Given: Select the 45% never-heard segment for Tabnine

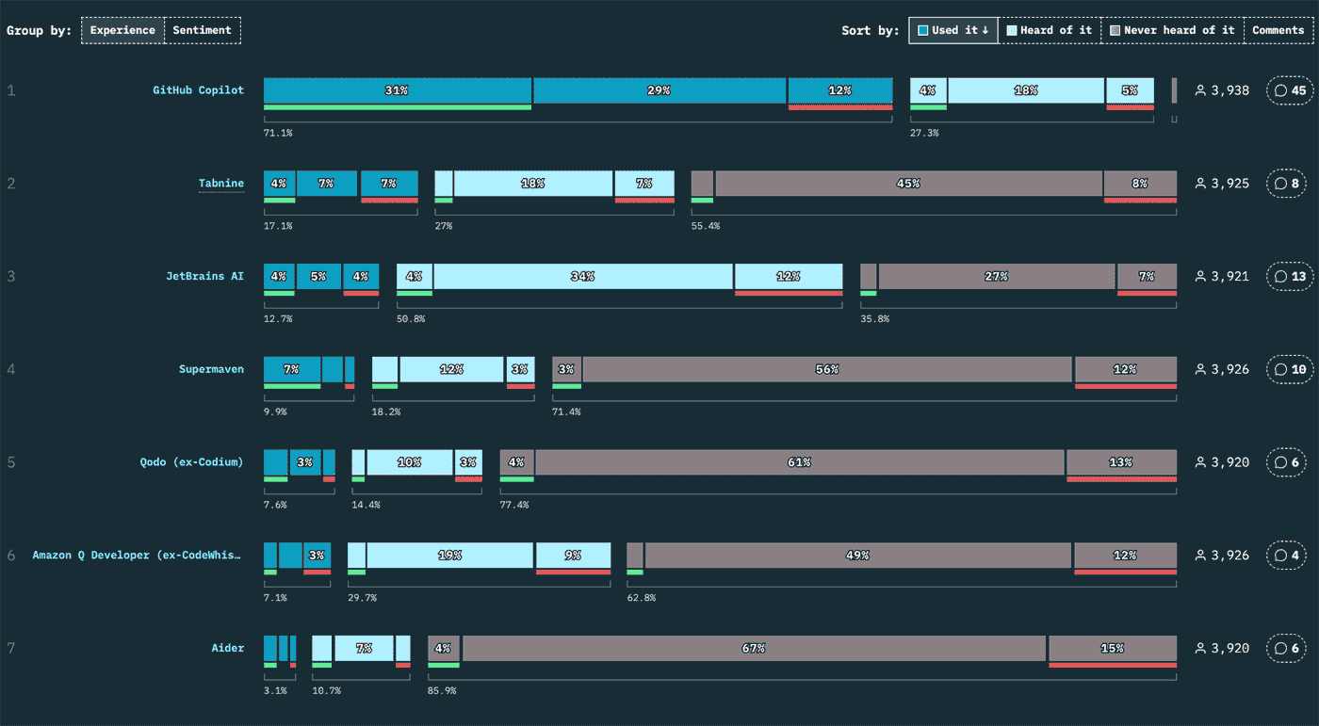Looking at the screenshot, I should click(x=908, y=184).
